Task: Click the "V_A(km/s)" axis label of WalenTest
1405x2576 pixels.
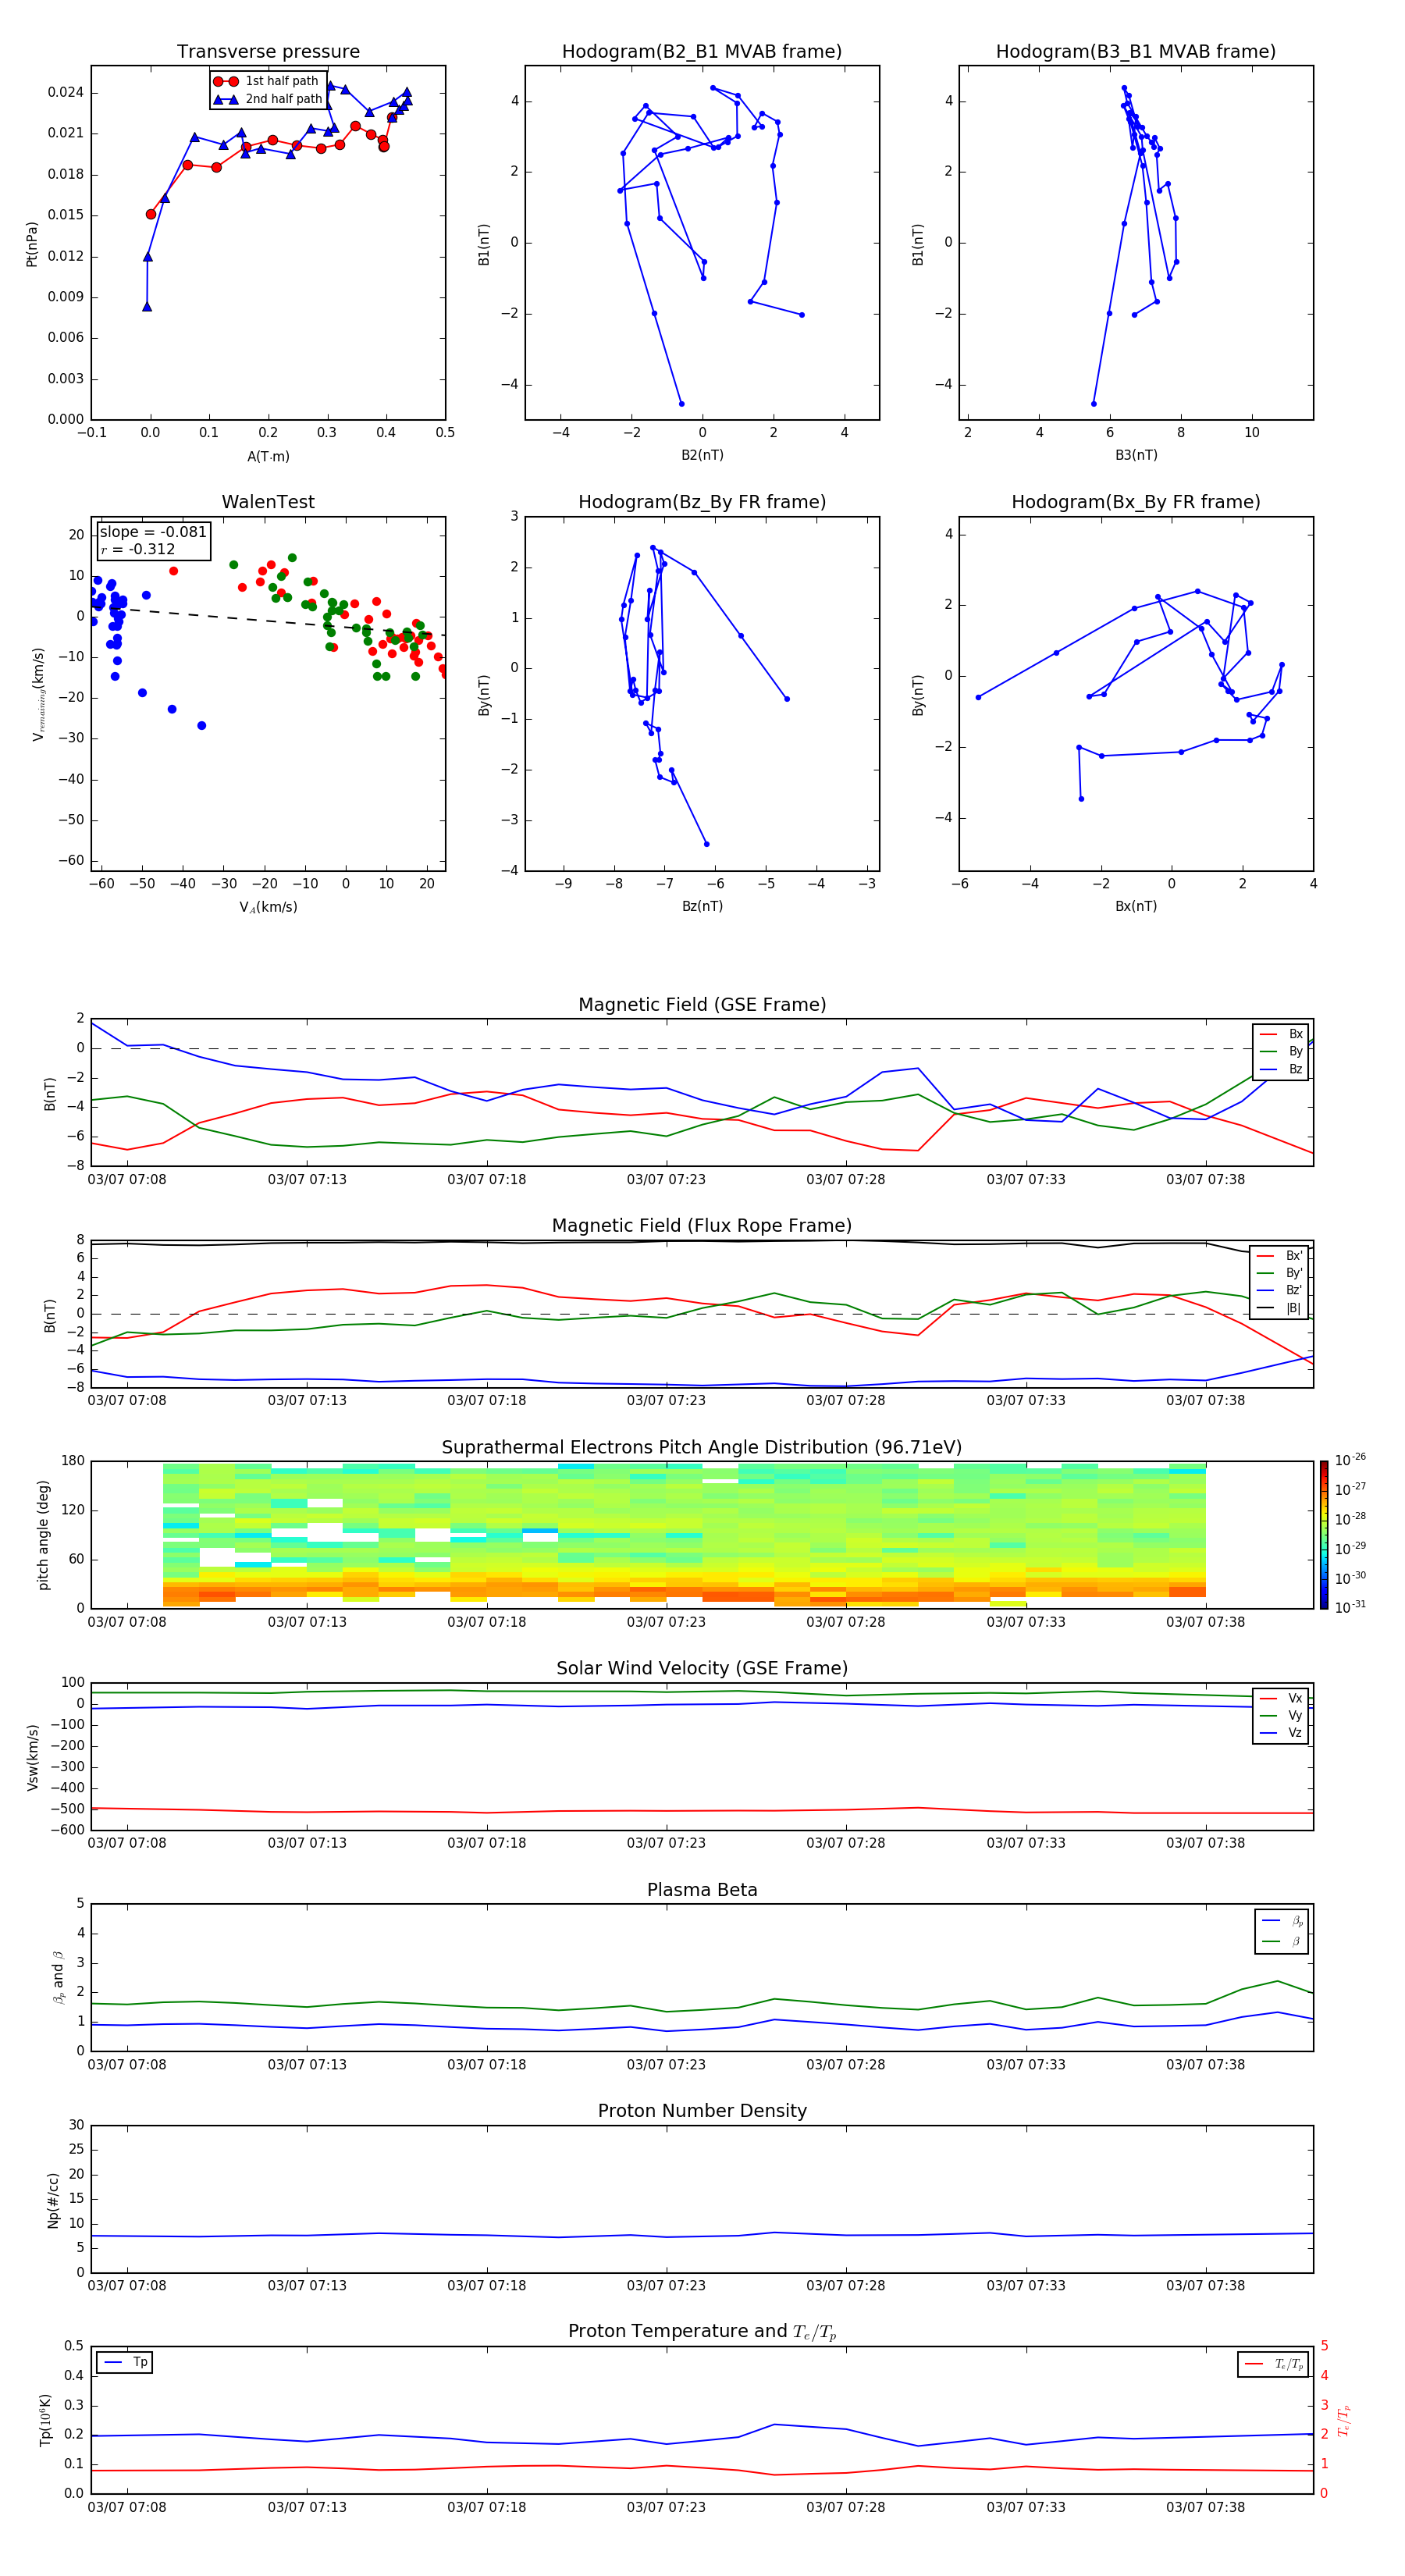Action: (x=268, y=907)
